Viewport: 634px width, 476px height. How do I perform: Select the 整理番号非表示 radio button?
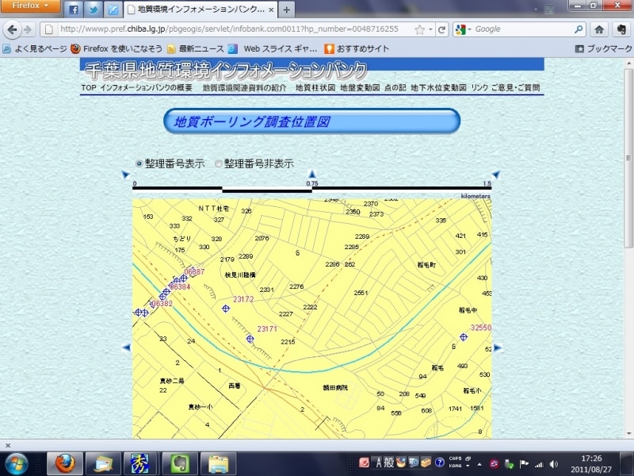click(219, 163)
